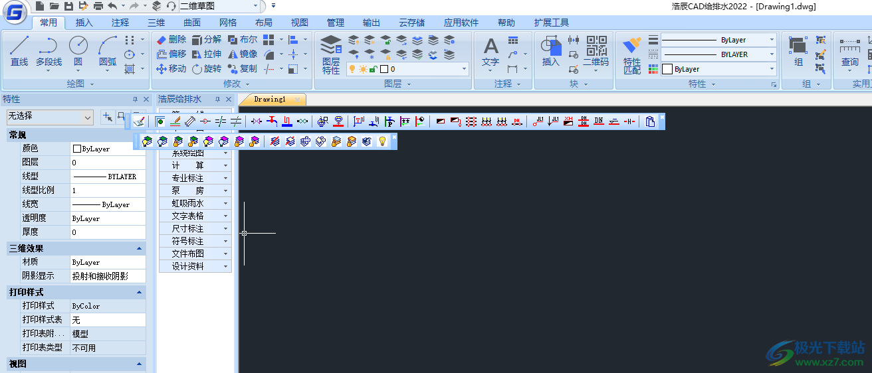Click the 厚度 value field
The width and height of the screenshot is (872, 373).
point(108,232)
